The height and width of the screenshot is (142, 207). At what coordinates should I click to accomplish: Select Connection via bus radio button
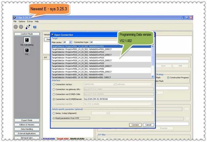tap(53, 84)
